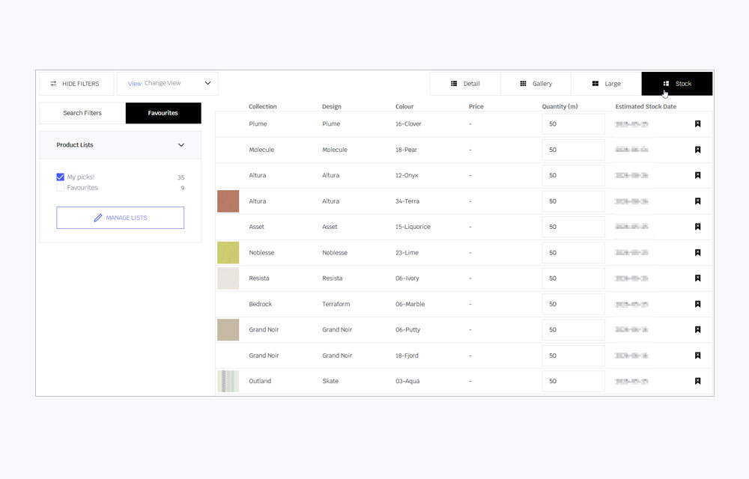Screen dimensions: 749x479
Task: Click quantity field for Asset 15-Liquorice
Action: [x=573, y=227]
